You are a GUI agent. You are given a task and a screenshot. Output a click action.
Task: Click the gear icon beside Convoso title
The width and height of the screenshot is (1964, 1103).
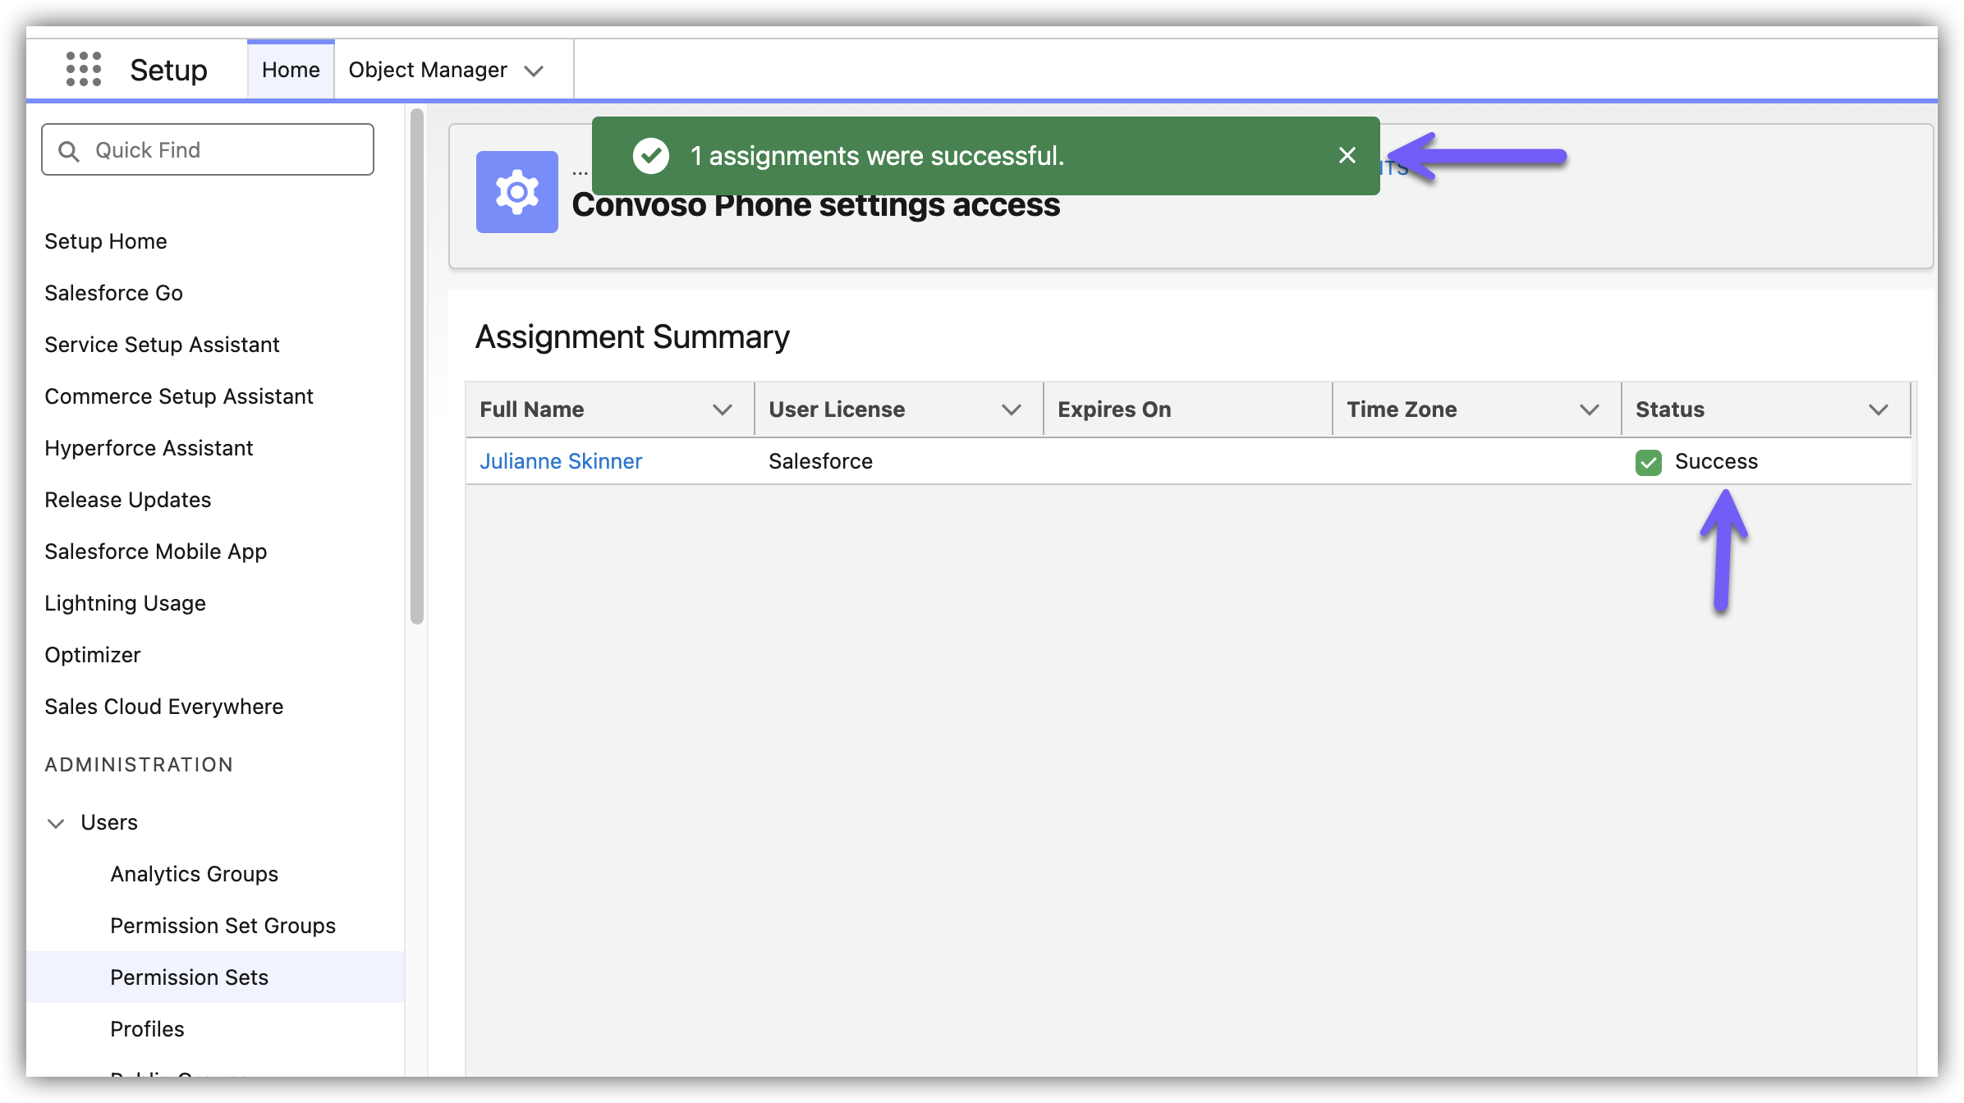pos(516,192)
